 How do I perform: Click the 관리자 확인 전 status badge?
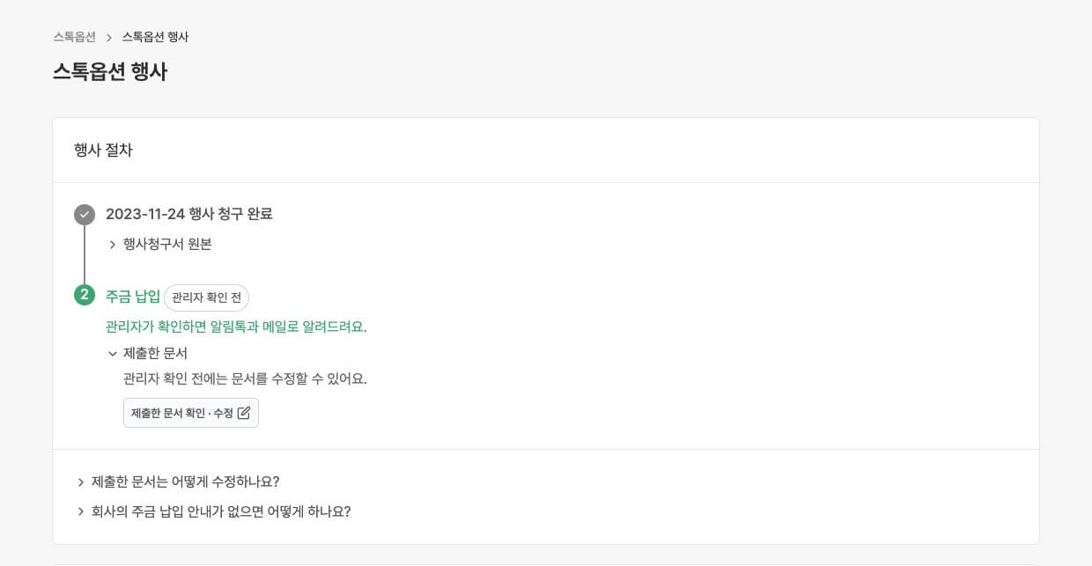206,298
